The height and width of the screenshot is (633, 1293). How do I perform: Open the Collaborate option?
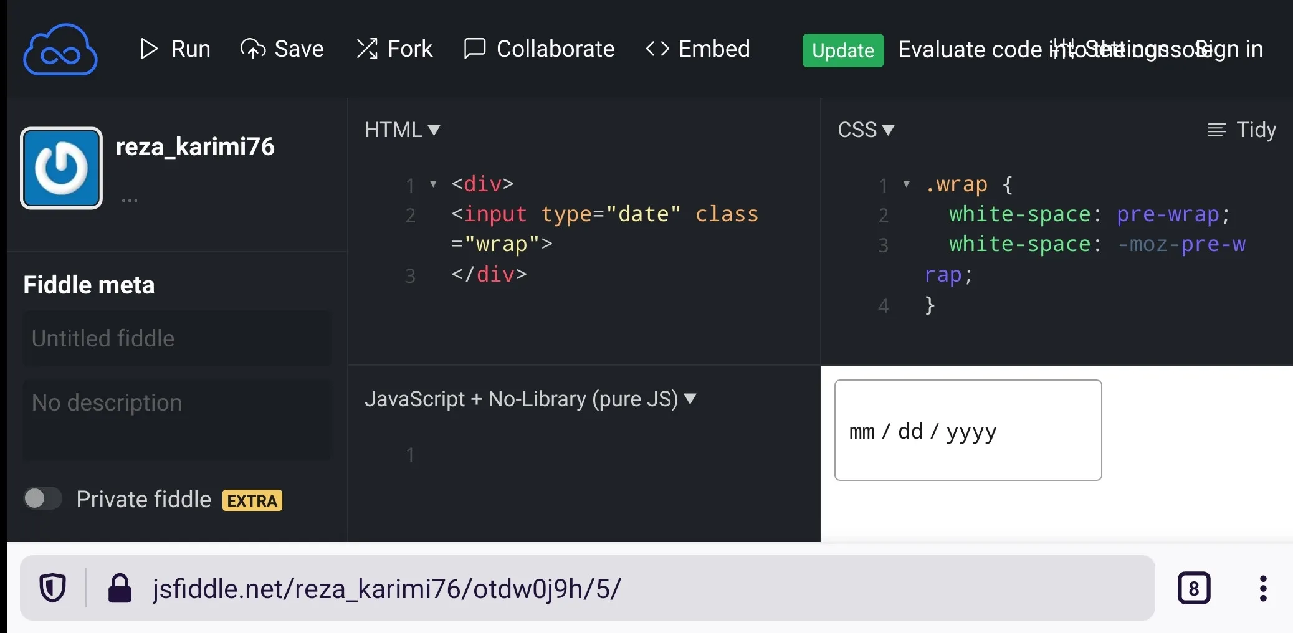[x=539, y=49]
